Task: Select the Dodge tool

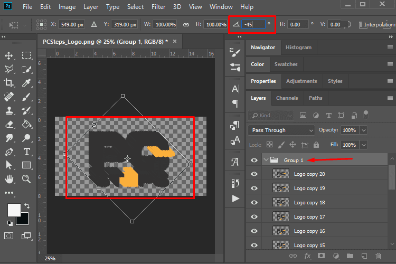Action: click(26, 138)
